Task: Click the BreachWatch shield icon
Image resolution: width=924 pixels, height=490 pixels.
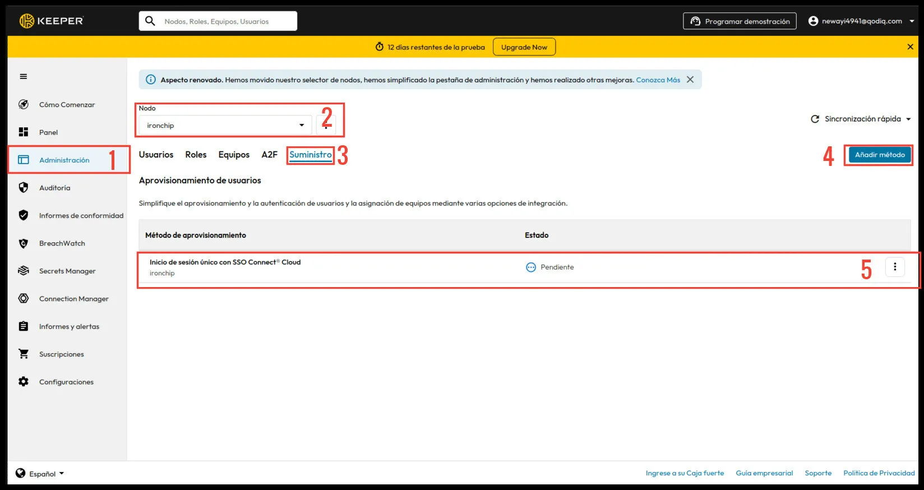Action: click(x=24, y=243)
